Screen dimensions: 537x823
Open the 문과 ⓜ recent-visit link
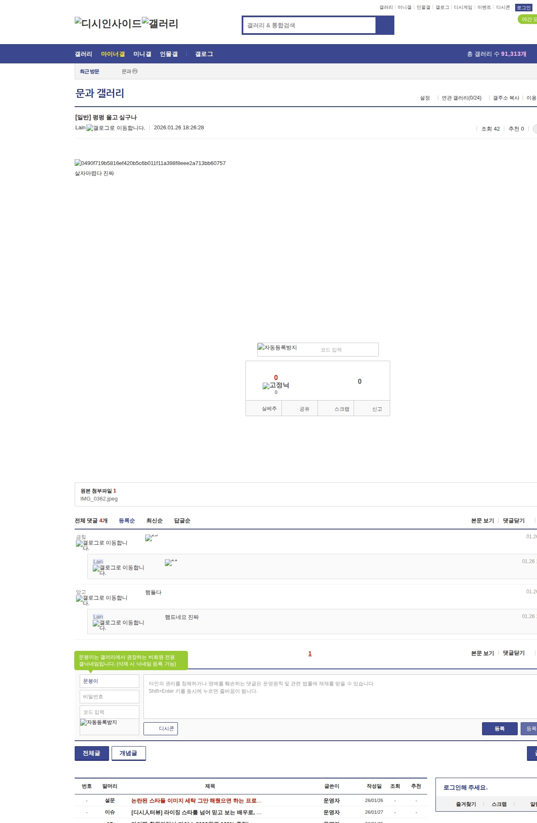(x=130, y=71)
